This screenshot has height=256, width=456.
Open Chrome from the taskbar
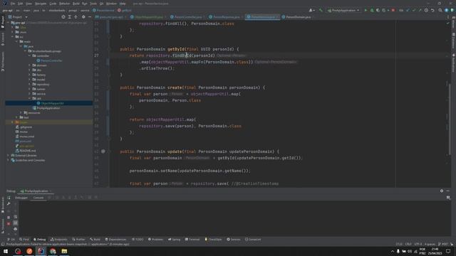(53, 251)
